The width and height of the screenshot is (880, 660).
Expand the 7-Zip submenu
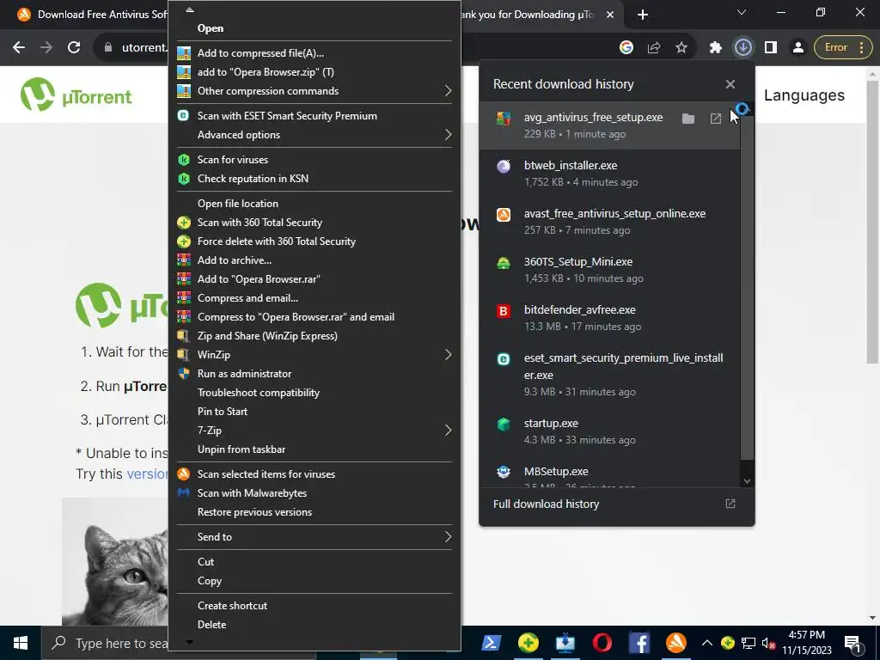(x=315, y=431)
